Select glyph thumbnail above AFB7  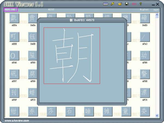click(x=14, y=74)
